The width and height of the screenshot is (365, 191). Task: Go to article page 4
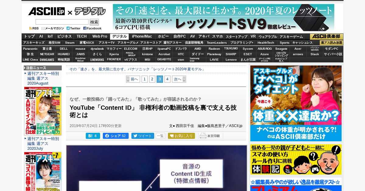click(167, 79)
